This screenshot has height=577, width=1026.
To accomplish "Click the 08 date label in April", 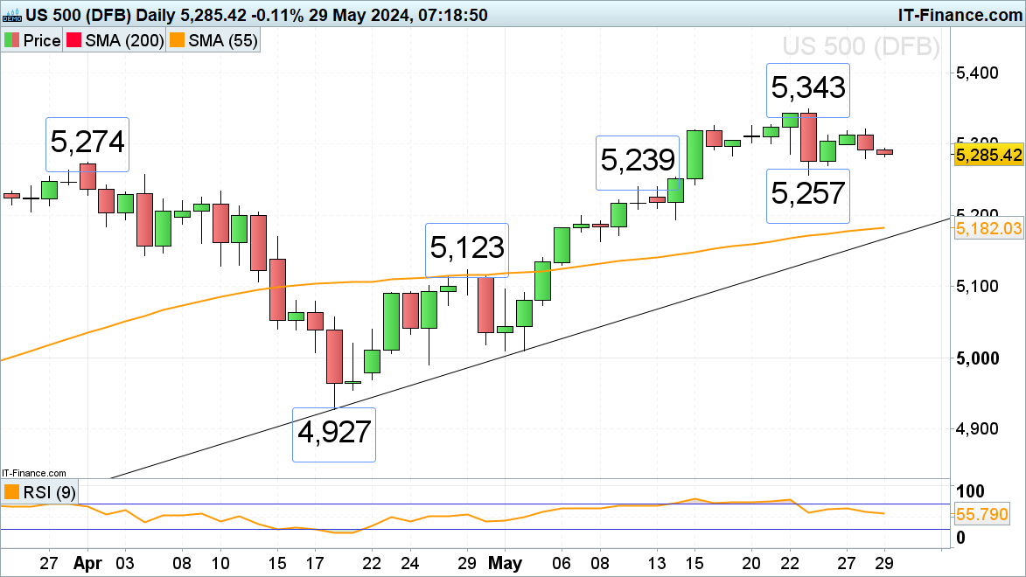I will pyautogui.click(x=182, y=563).
